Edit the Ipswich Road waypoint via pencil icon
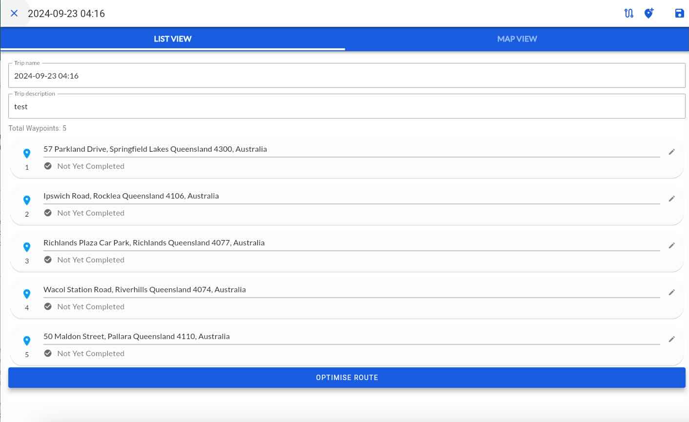 click(672, 199)
